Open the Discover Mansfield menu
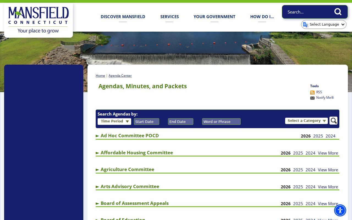 [x=123, y=17]
